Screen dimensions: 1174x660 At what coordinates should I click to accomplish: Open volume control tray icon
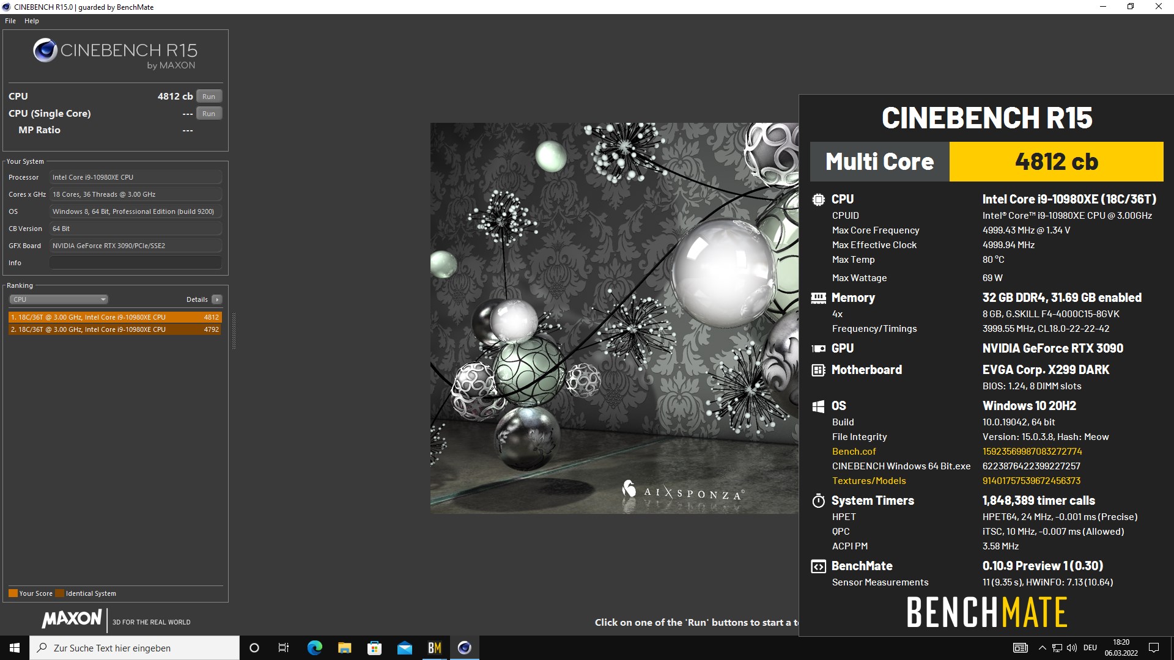(1072, 648)
